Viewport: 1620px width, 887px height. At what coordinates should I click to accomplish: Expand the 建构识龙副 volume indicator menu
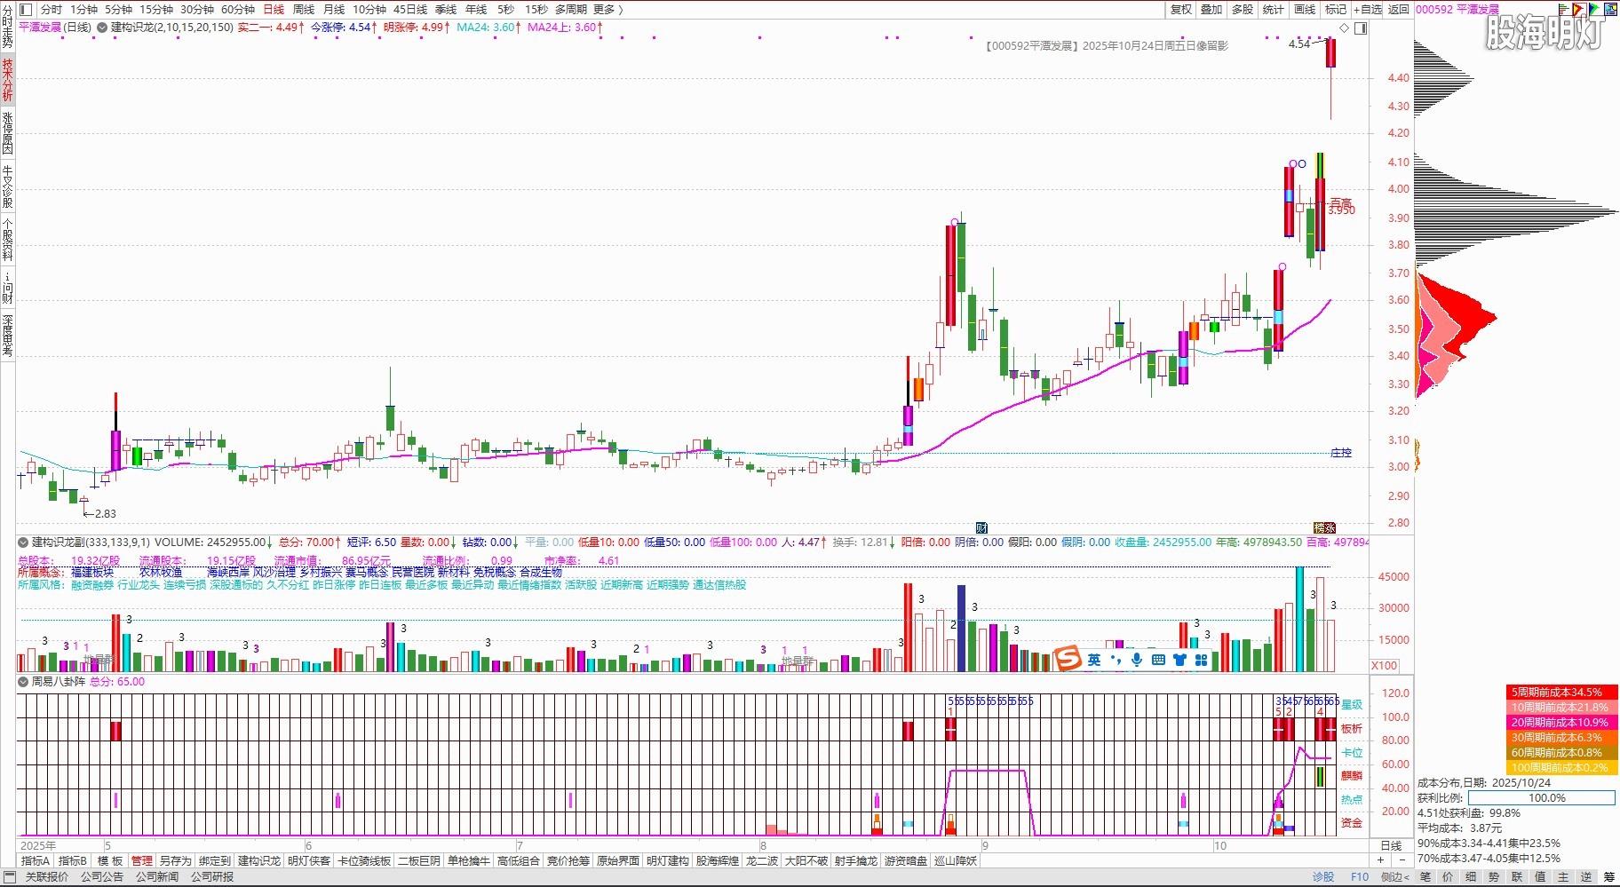[x=24, y=542]
